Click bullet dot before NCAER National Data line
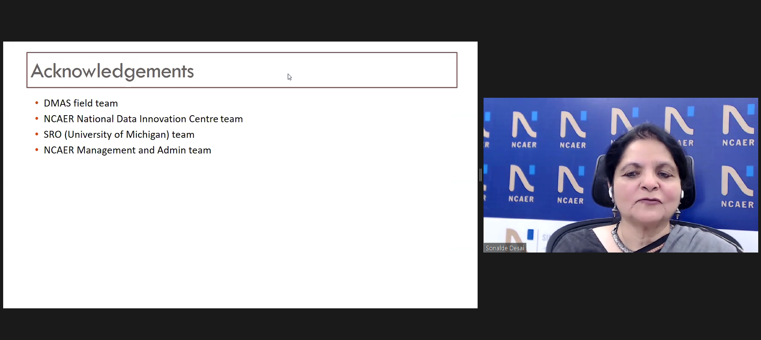 [37, 119]
